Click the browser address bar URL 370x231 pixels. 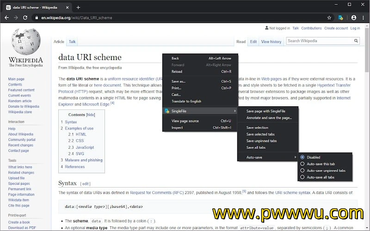pos(77,18)
